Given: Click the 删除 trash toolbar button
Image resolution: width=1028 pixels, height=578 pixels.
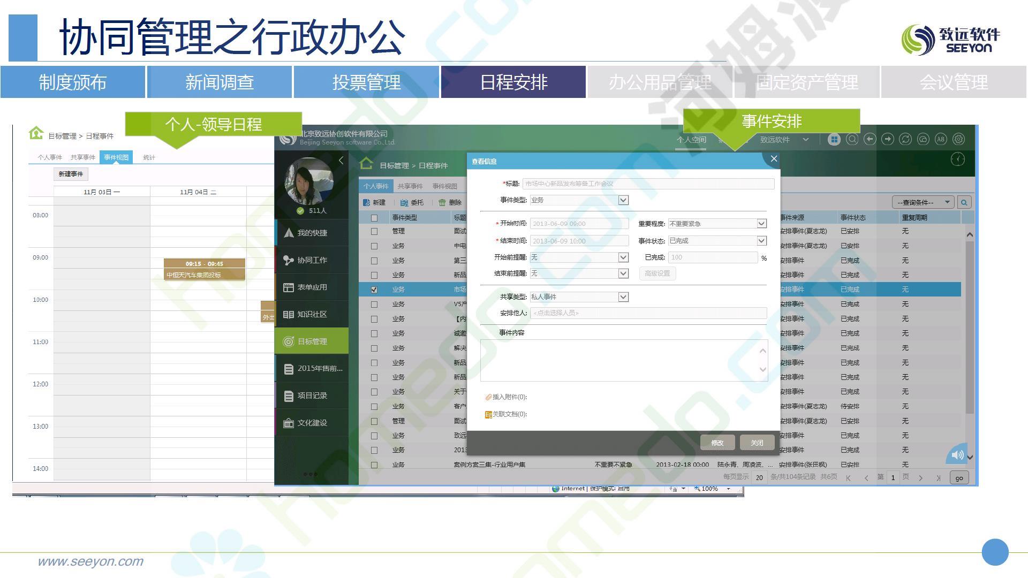Looking at the screenshot, I should [x=450, y=202].
